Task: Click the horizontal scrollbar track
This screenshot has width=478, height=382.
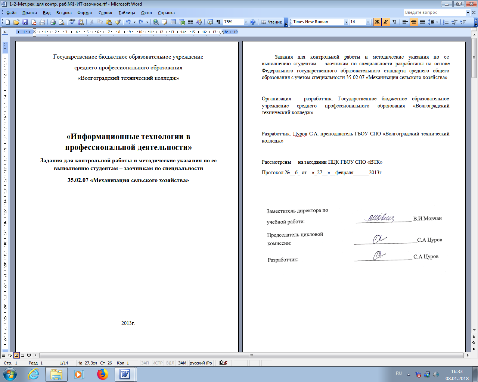Action: click(x=251, y=355)
